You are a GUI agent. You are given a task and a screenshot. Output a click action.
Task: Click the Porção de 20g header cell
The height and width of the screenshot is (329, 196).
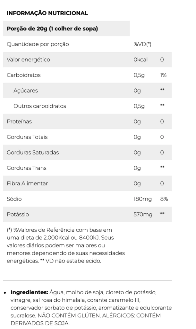(x=52, y=29)
